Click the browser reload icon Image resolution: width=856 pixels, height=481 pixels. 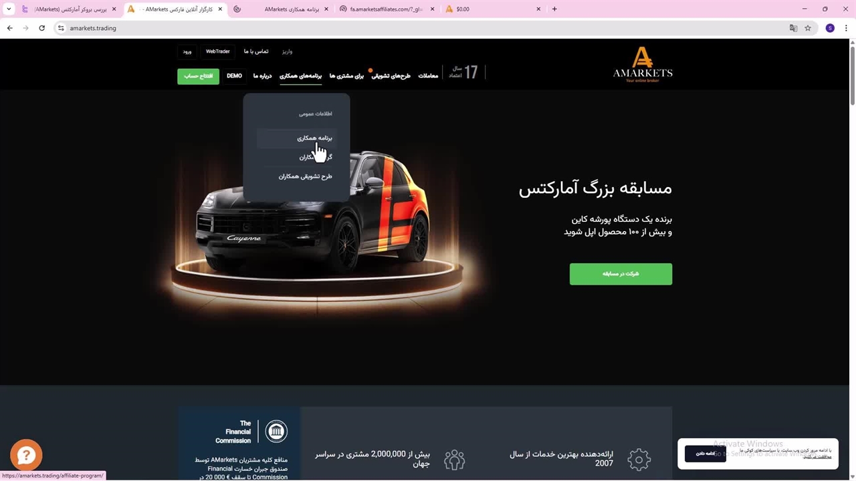(x=41, y=28)
